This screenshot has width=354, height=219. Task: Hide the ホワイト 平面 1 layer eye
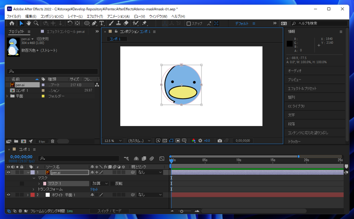[8, 195]
